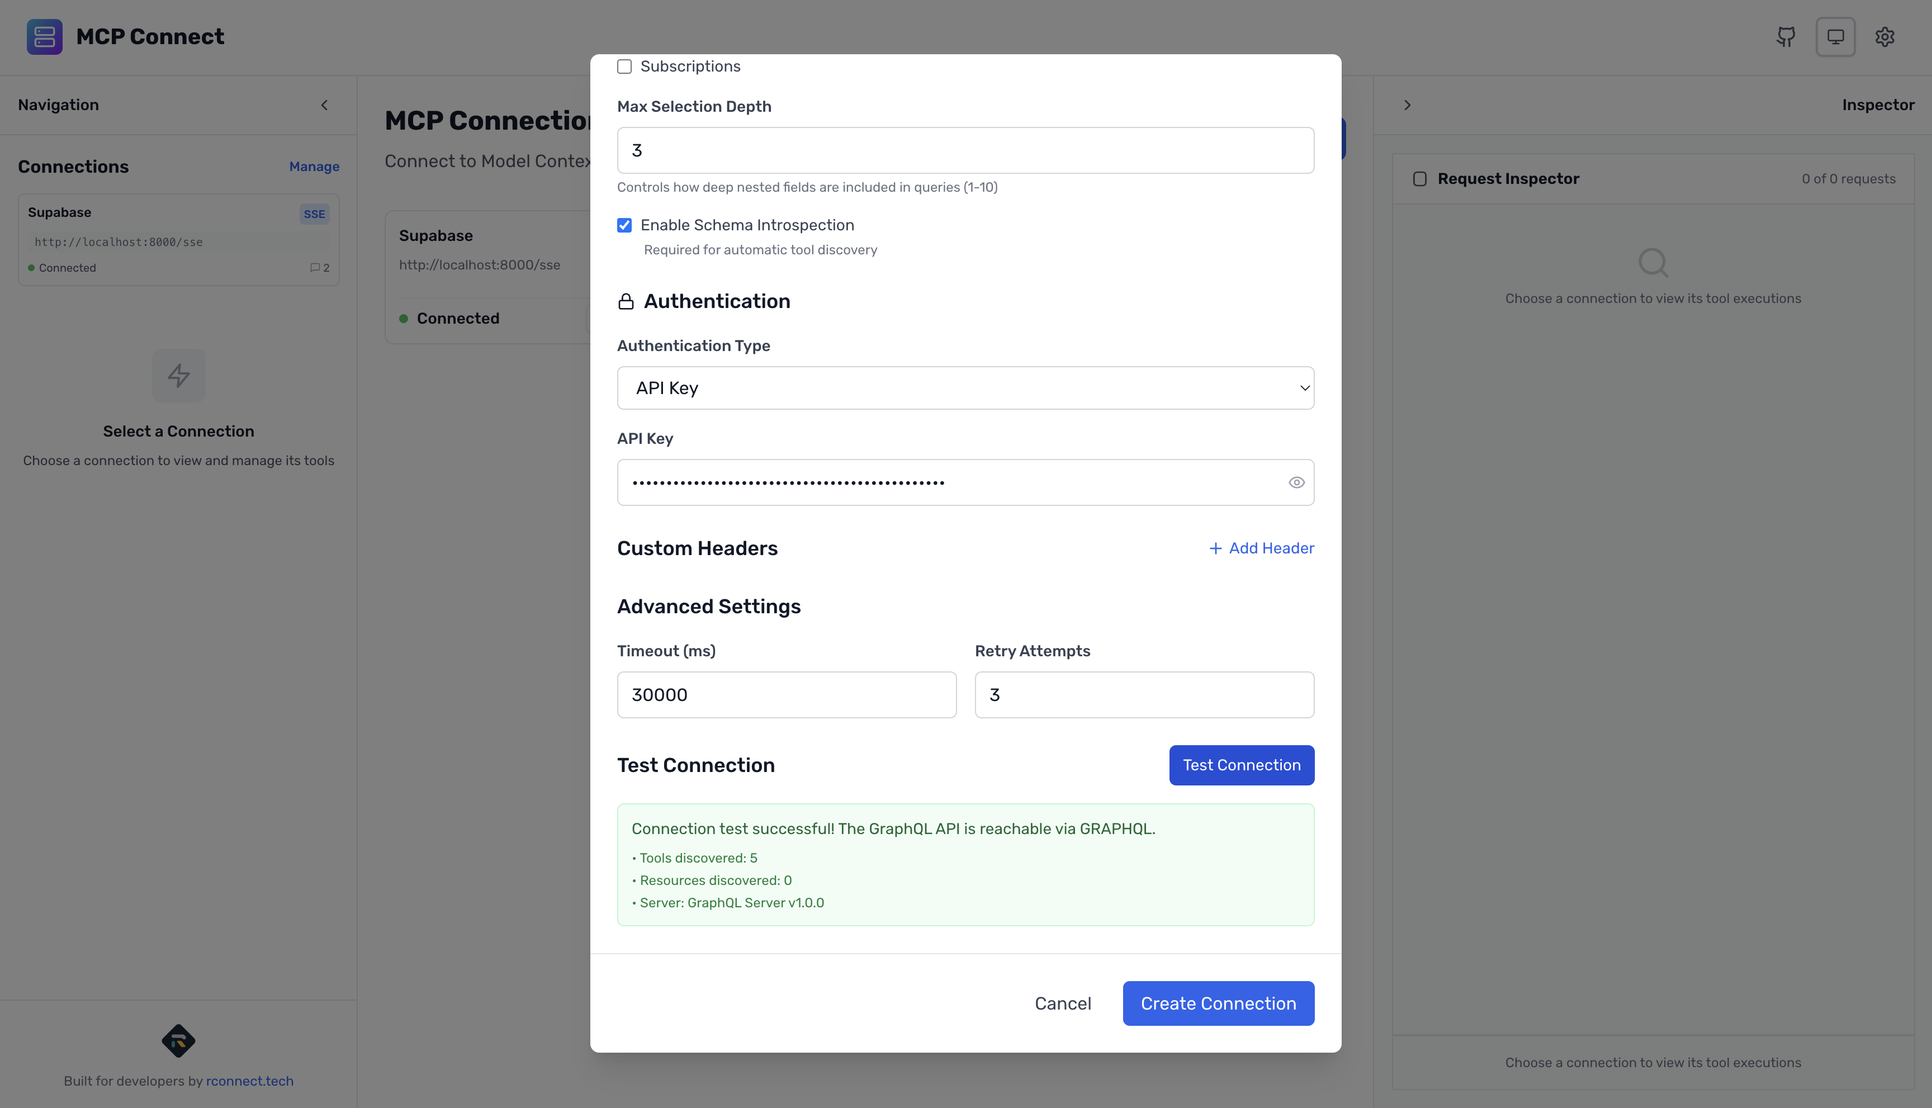Screen dimensions: 1932x1108
Task: Collapse the Navigation sidebar chevron
Action: coord(324,104)
